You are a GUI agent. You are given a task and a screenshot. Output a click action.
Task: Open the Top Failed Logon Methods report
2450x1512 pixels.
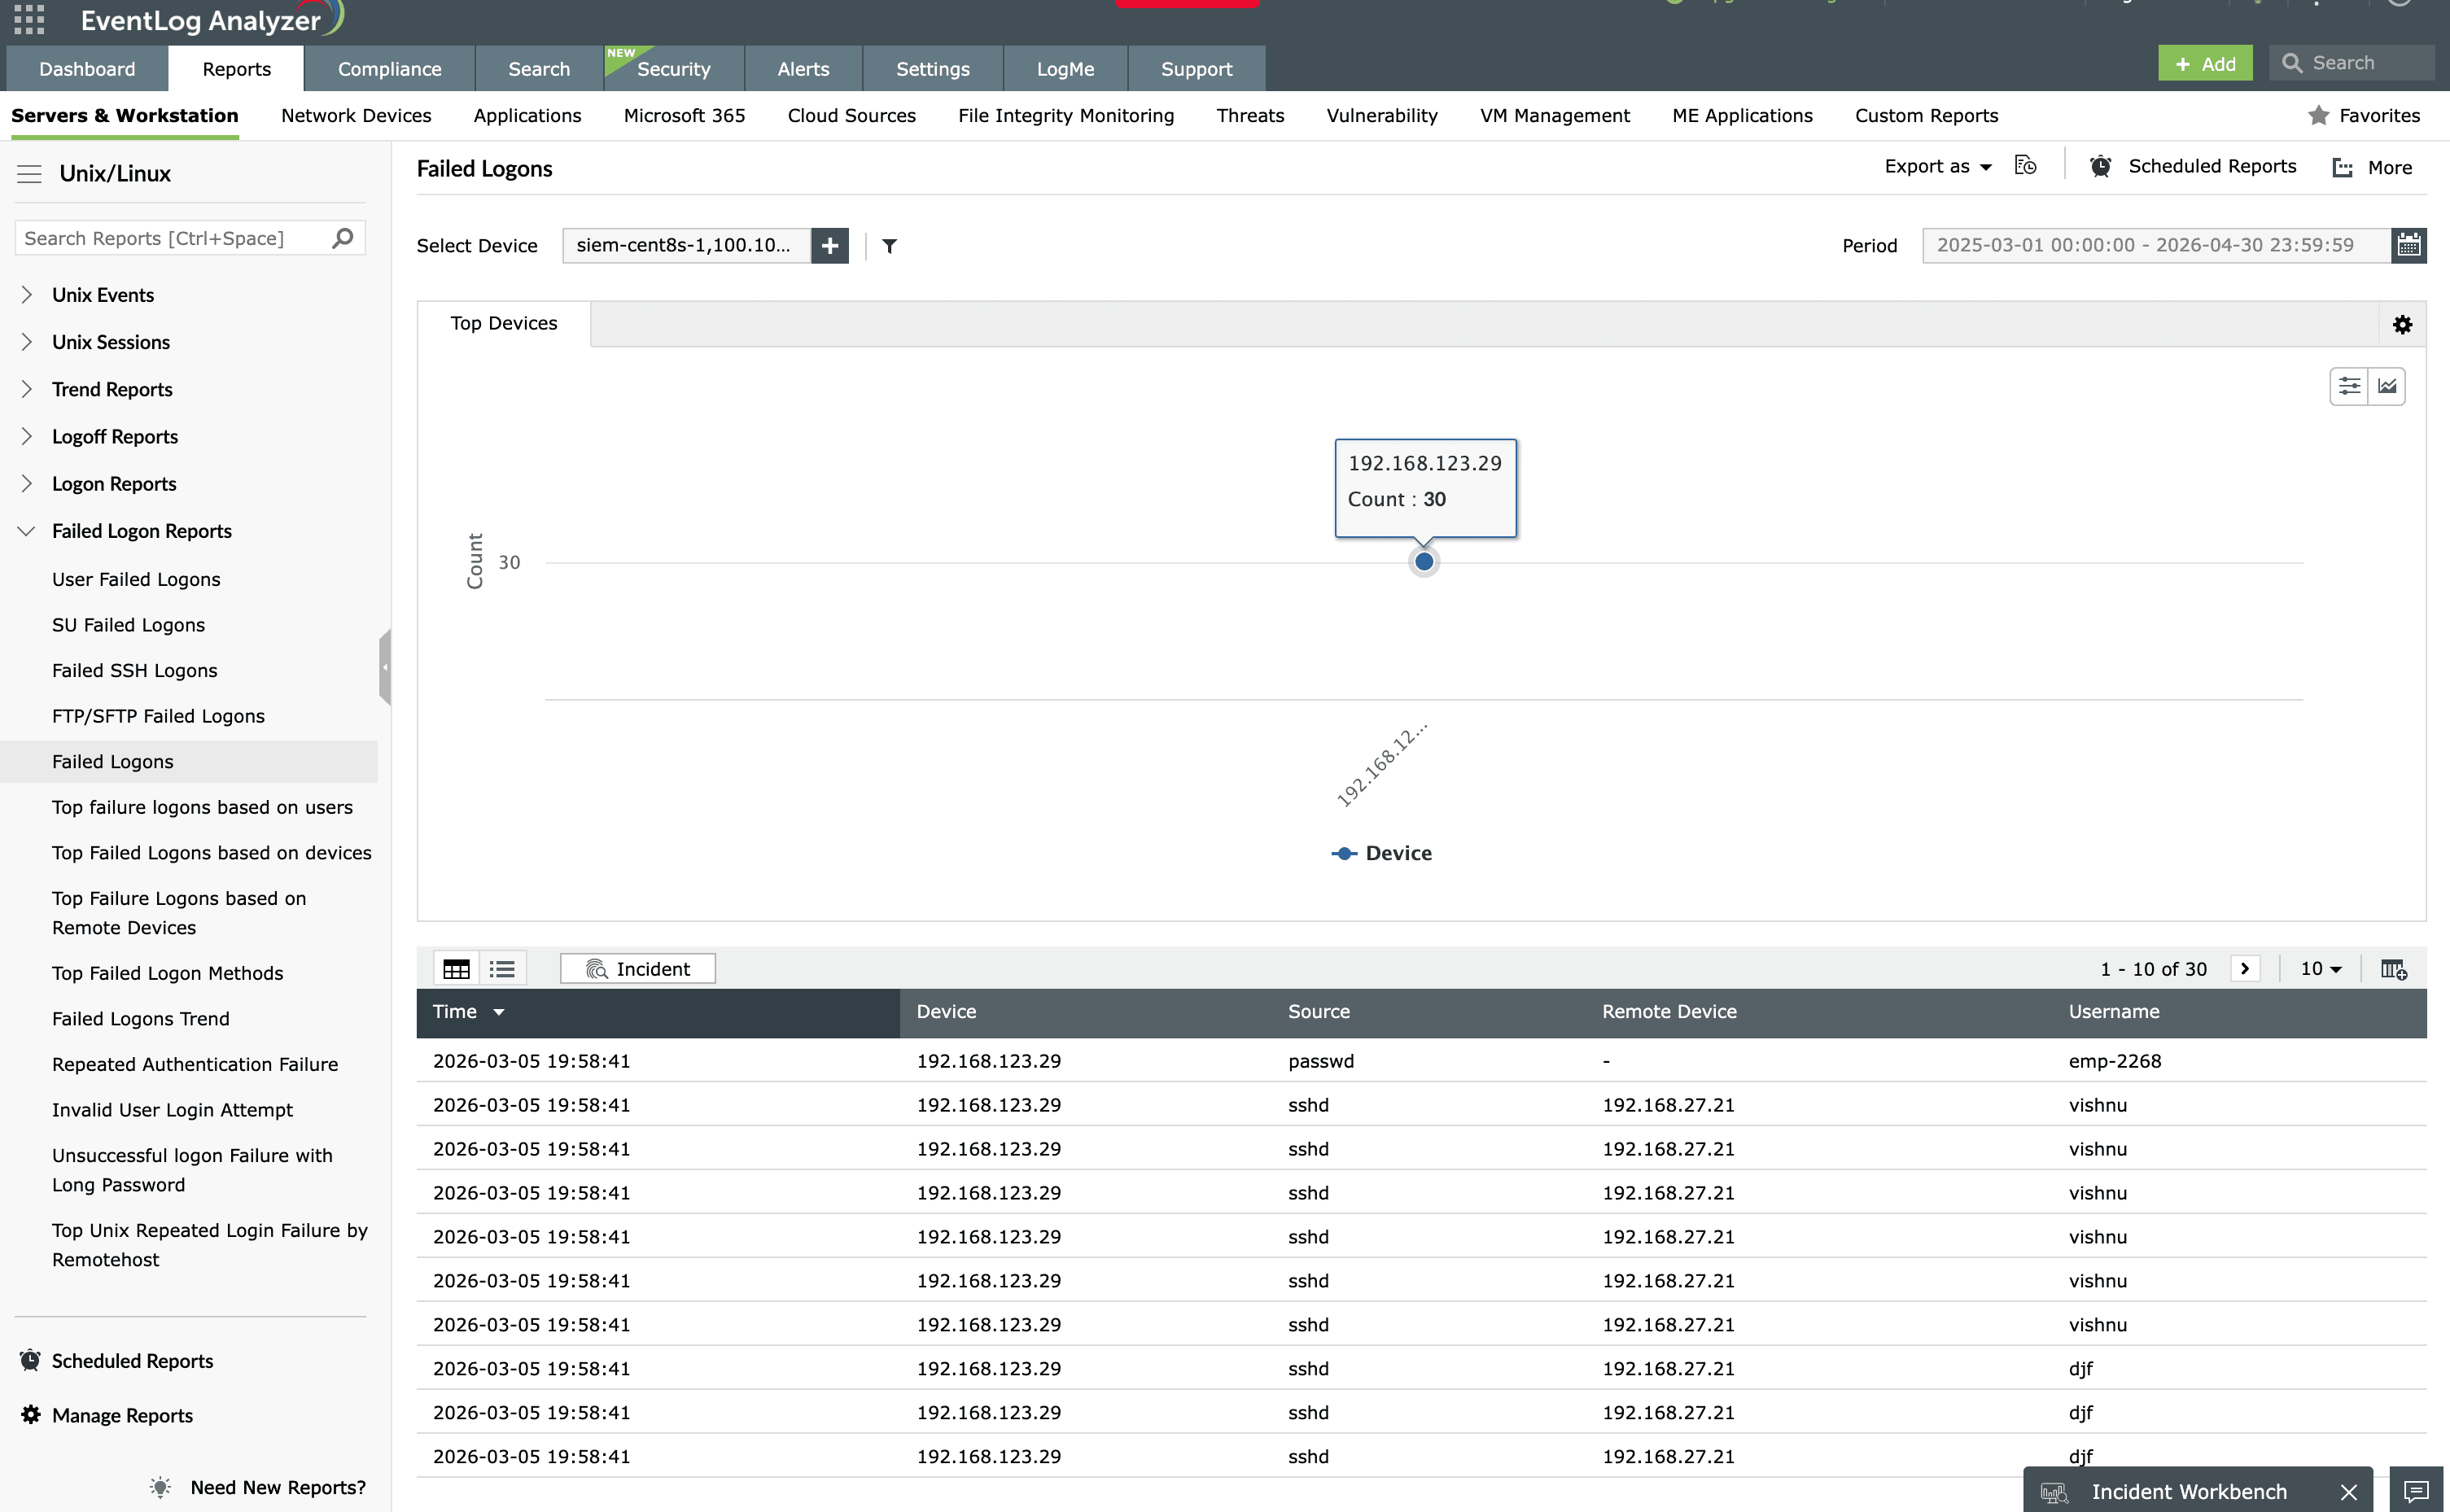(167, 973)
